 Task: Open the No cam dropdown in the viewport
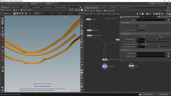tap(76, 17)
